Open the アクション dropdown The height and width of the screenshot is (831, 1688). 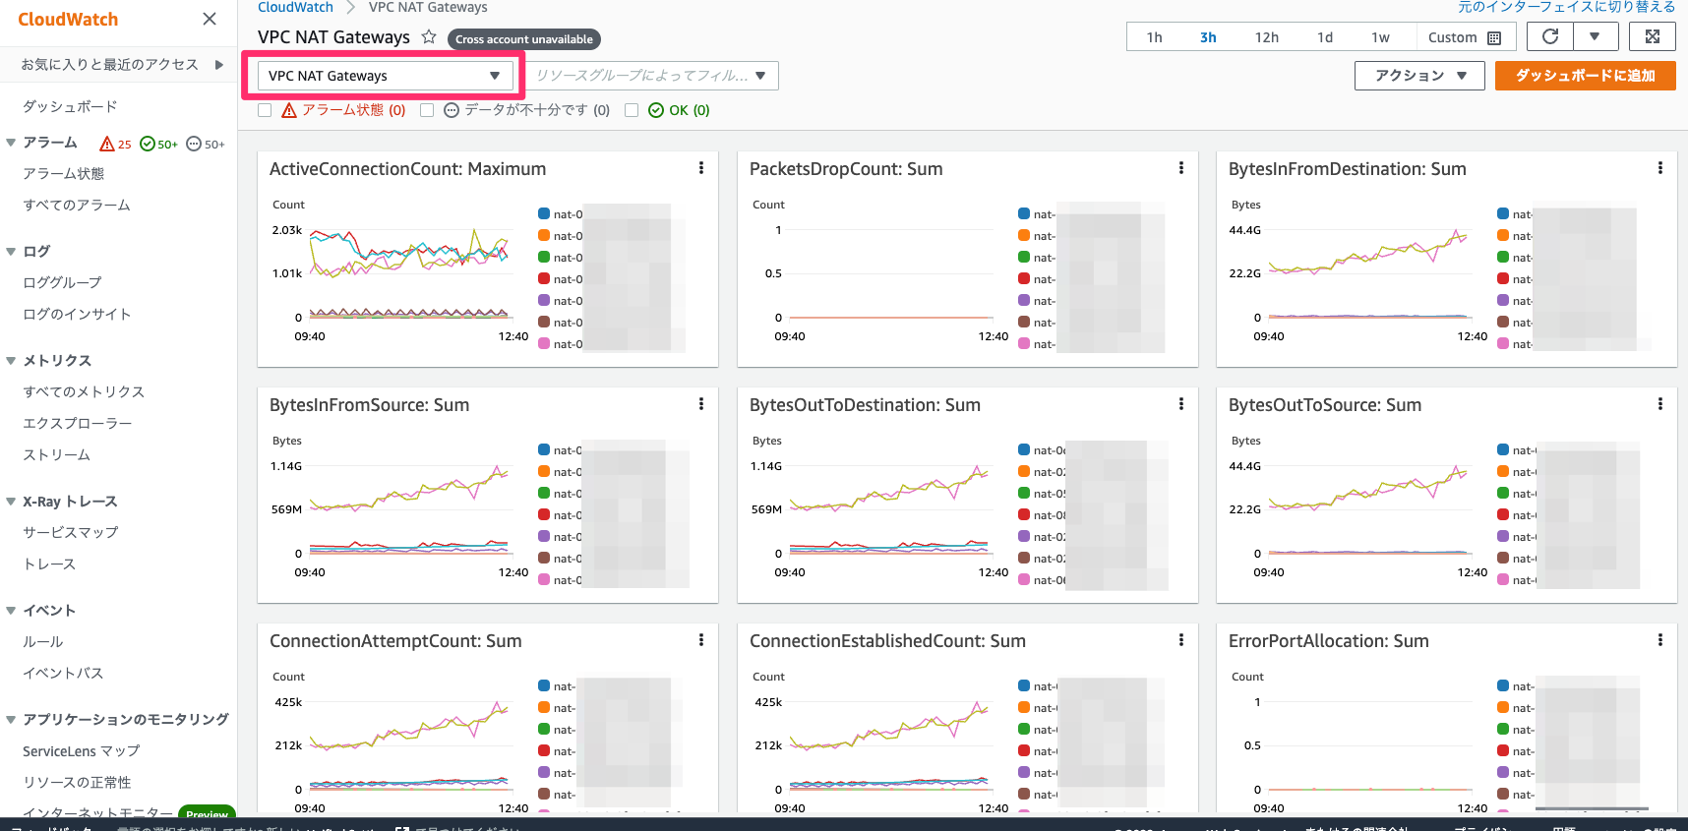[1419, 76]
